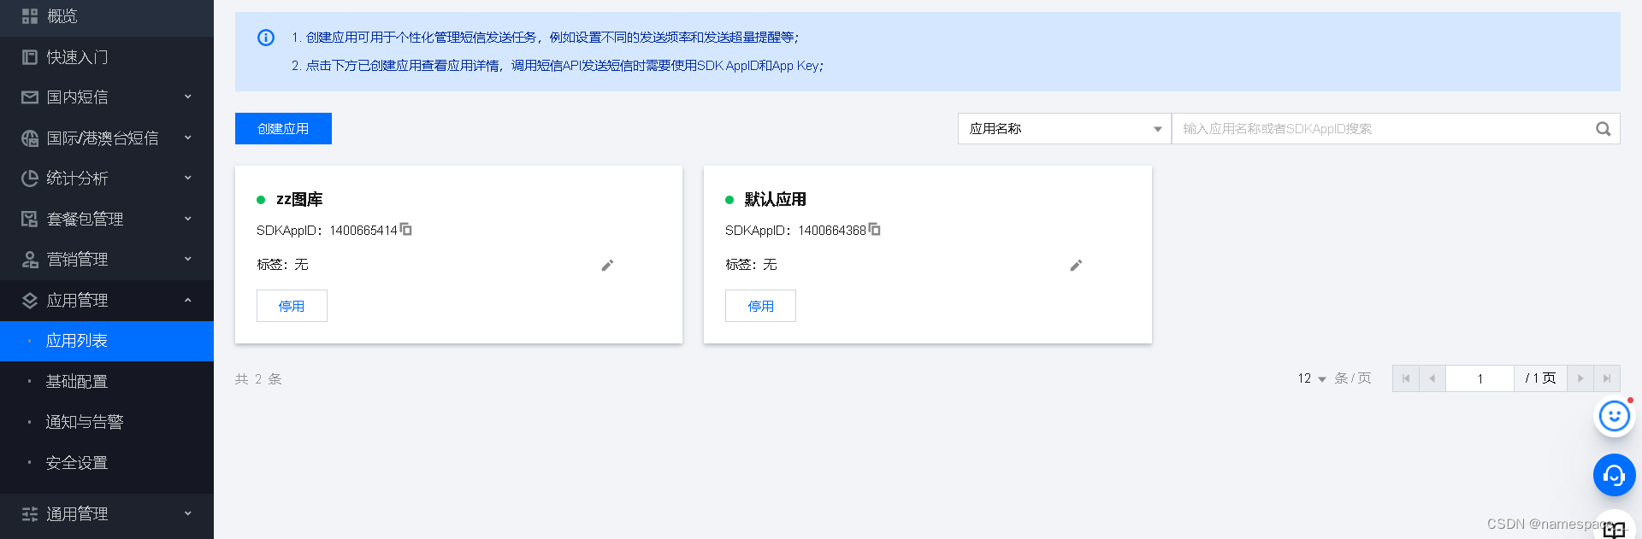Click the 应用管理 layers icon
Screen dimensions: 1642x539
(30, 301)
